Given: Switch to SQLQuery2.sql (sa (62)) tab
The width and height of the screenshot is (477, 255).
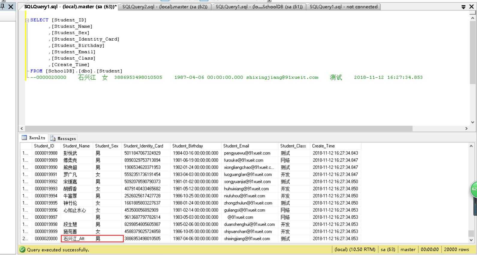Looking at the screenshot, I should [x=165, y=7].
